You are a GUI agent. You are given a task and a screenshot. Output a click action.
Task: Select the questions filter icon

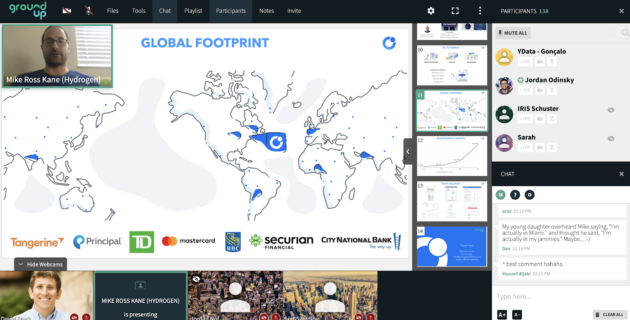point(515,195)
